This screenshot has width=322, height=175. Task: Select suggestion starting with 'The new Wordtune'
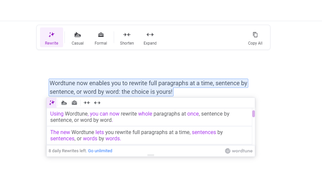149,135
